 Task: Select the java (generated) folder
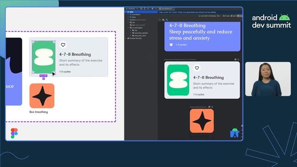coord(138,19)
